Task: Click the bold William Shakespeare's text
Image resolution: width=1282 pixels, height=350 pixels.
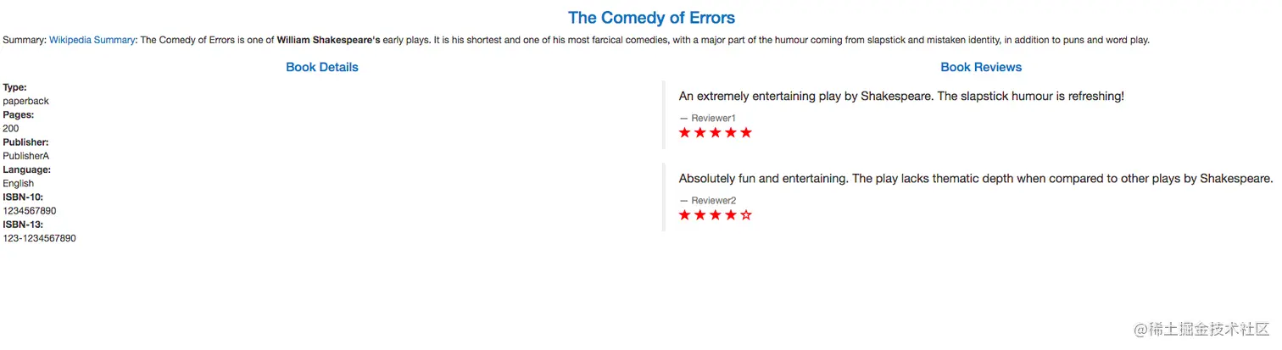Action: (328, 40)
